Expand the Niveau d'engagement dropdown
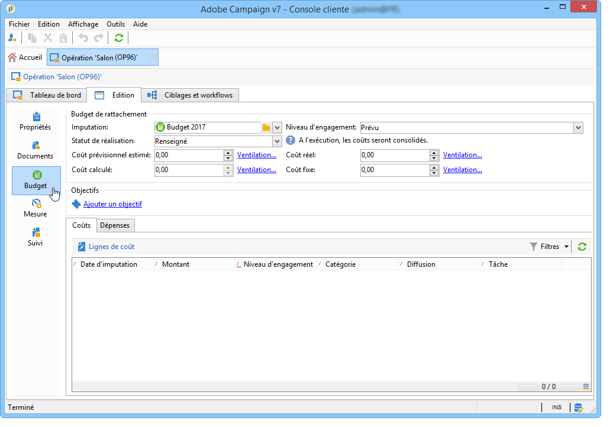The width and height of the screenshot is (610, 427). (x=578, y=128)
